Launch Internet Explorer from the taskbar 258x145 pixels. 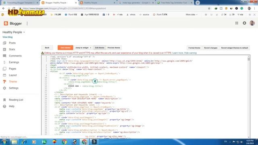[x=24, y=142]
